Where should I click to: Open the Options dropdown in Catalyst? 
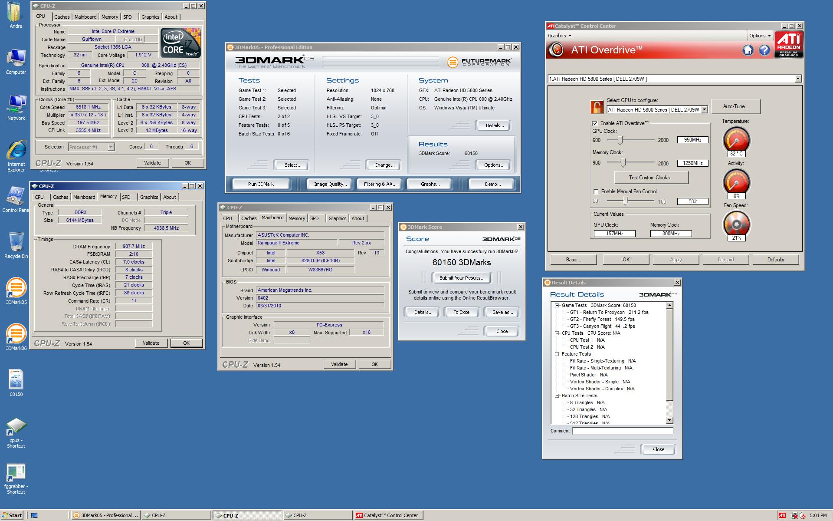point(760,36)
